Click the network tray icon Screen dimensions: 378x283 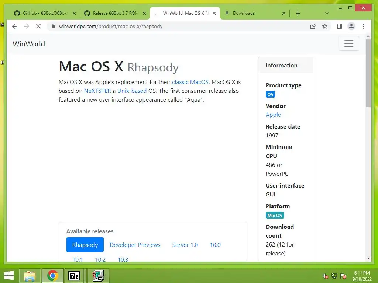click(334, 276)
